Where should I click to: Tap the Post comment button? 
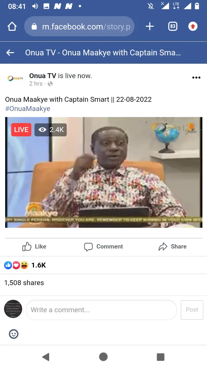192,310
